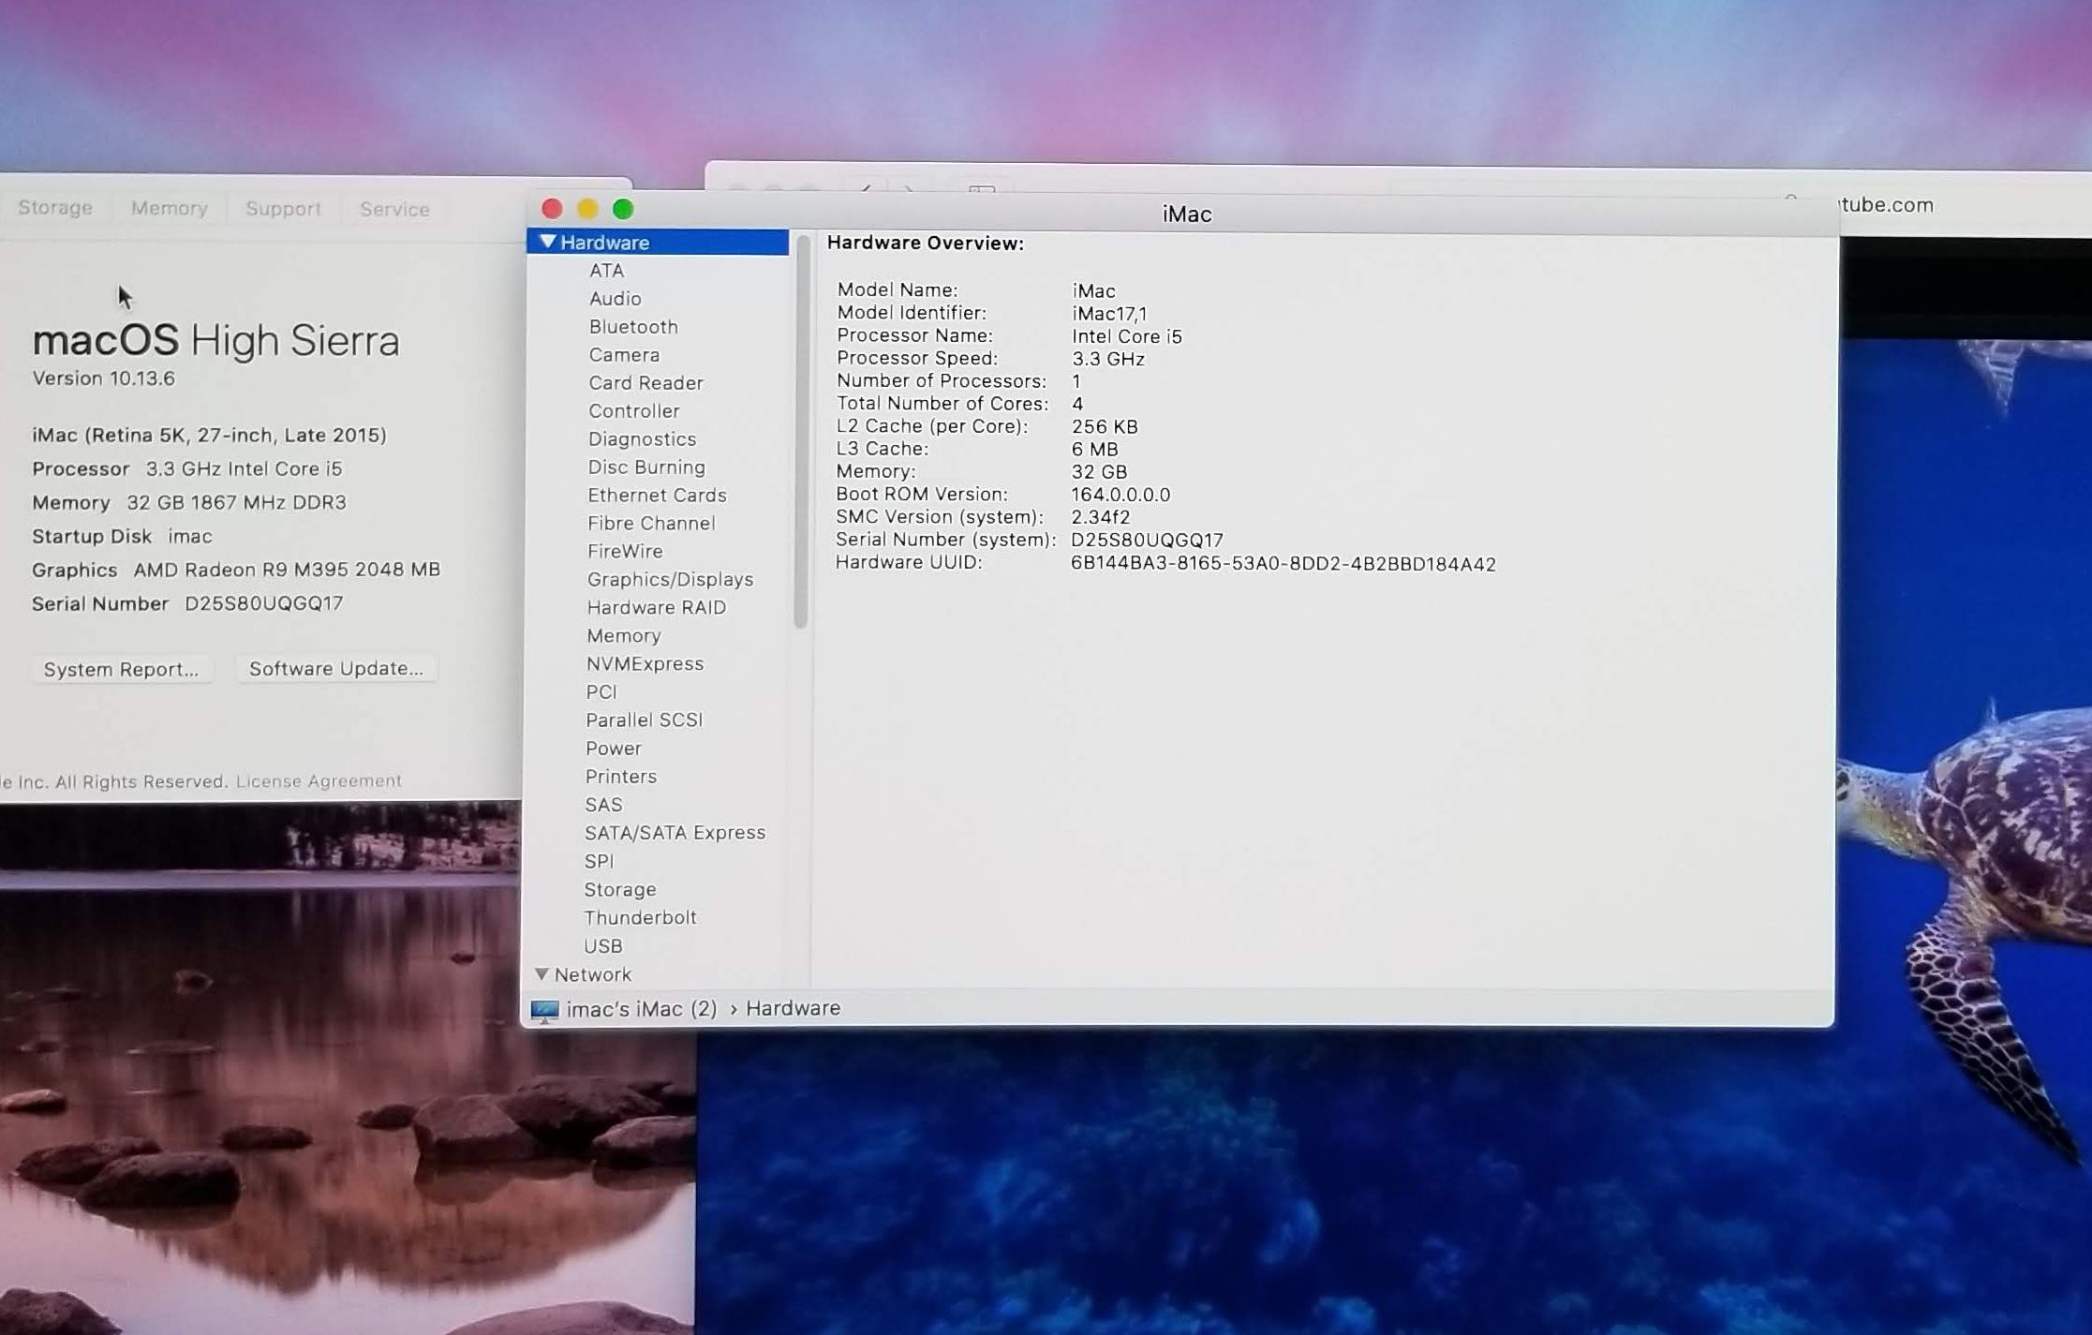Viewport: 2092px width, 1335px height.
Task: Select Bluetooth in the hardware list
Action: pyautogui.click(x=633, y=326)
